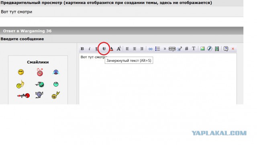This screenshot has width=257, height=145.
Task: Apply underline formatting
Action: (96, 49)
